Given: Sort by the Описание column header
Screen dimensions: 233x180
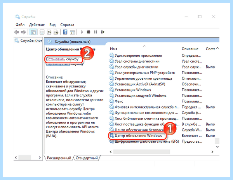Looking at the screenshot, I should (x=190, y=49).
